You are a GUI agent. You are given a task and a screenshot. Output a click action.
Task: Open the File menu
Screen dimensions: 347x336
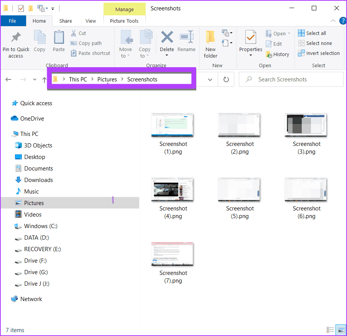coord(13,21)
